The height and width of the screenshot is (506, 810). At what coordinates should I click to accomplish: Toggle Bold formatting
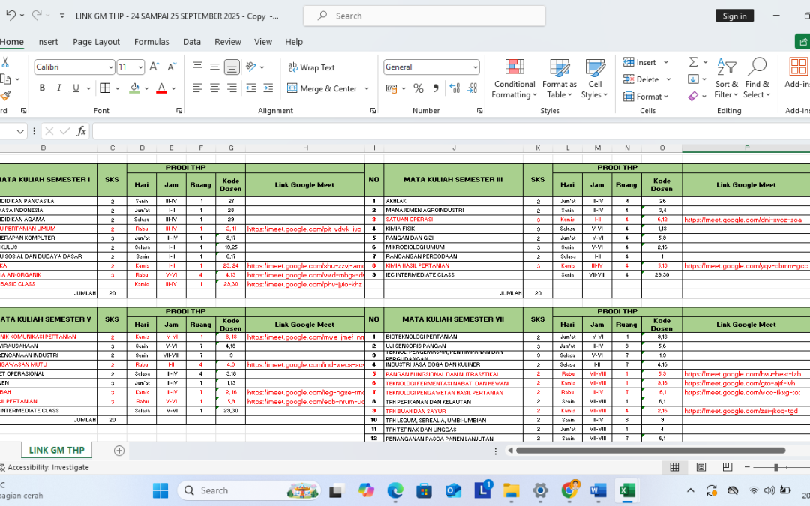(42, 88)
